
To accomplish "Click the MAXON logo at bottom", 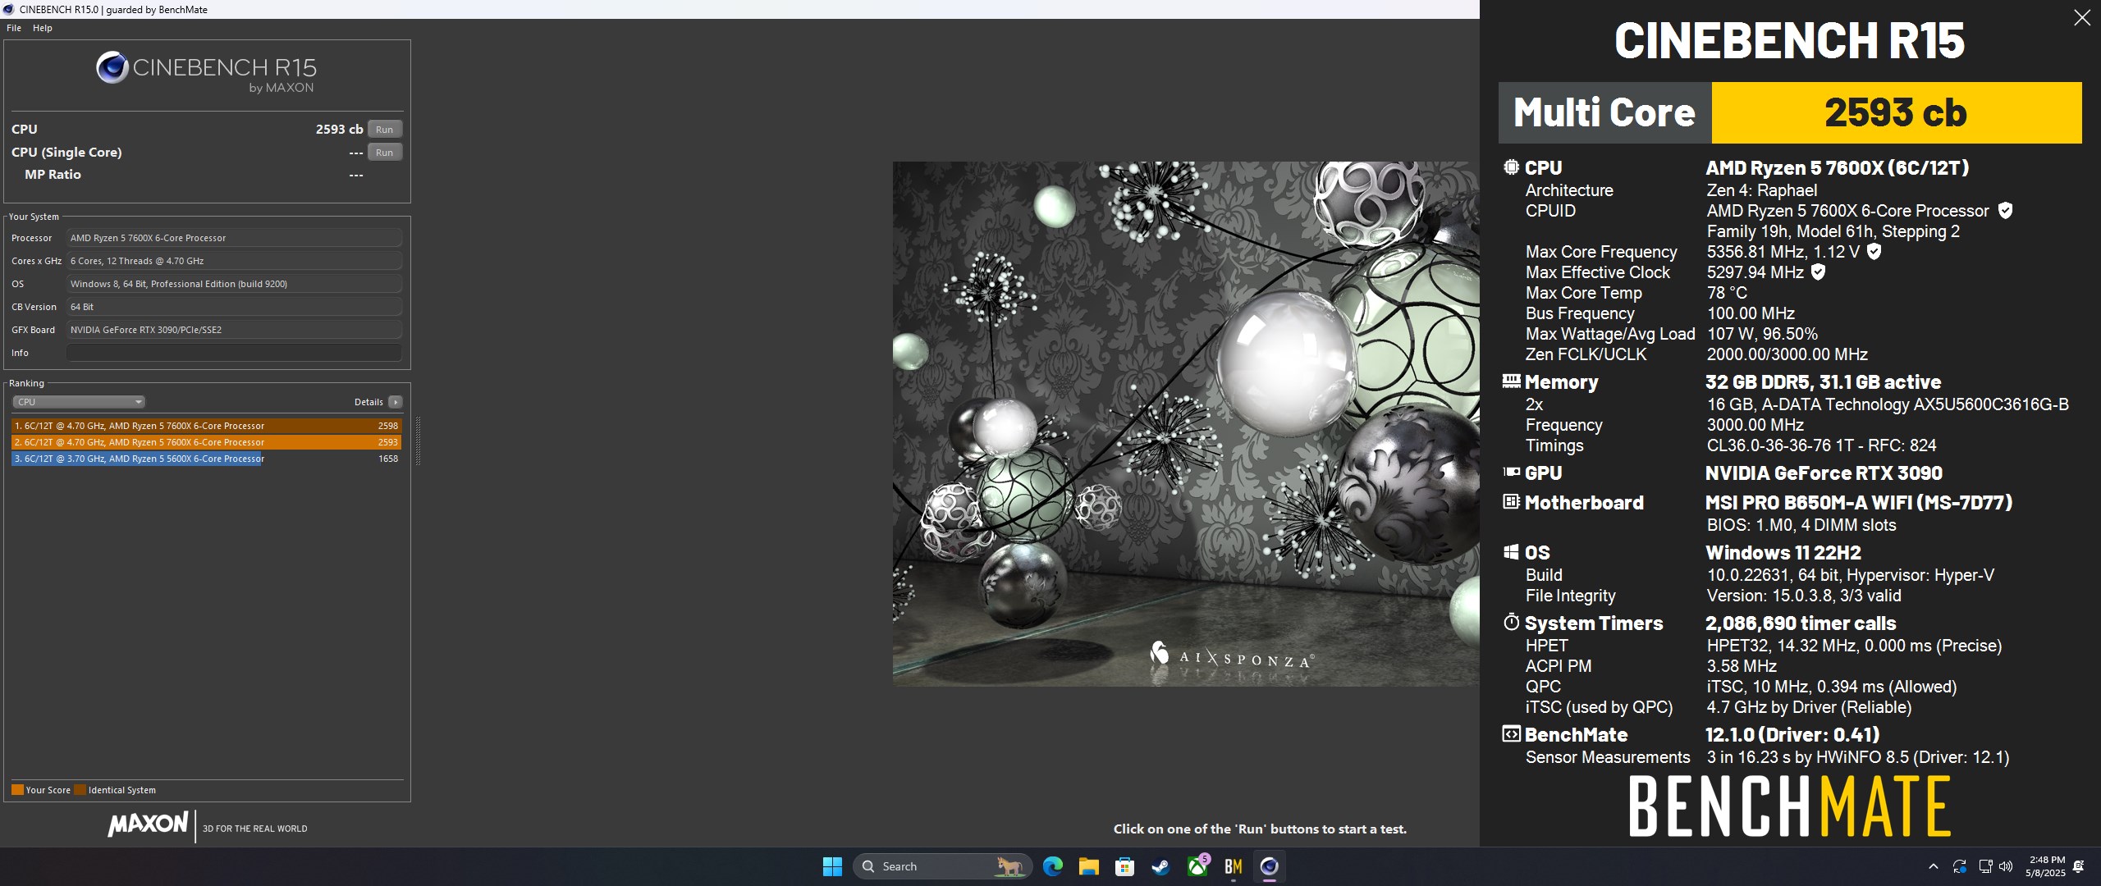I will tap(149, 824).
